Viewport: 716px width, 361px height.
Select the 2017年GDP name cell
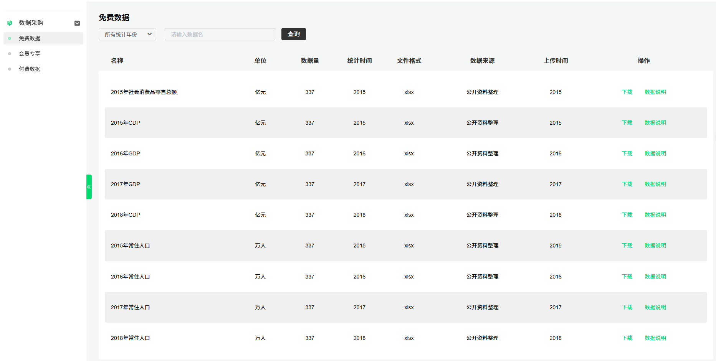(x=126, y=184)
